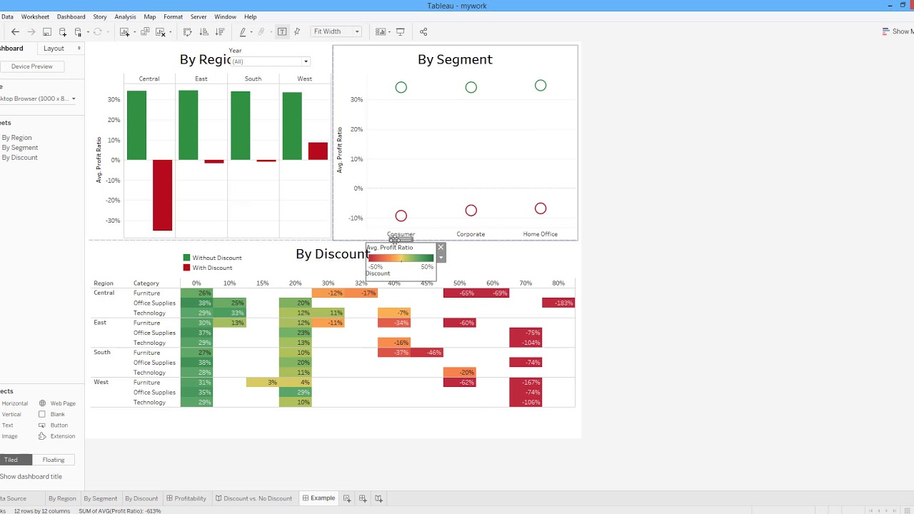Viewport: 914px width, 514px height.
Task: Open the Discount vs. No Discount story tab
Action: tap(253, 498)
